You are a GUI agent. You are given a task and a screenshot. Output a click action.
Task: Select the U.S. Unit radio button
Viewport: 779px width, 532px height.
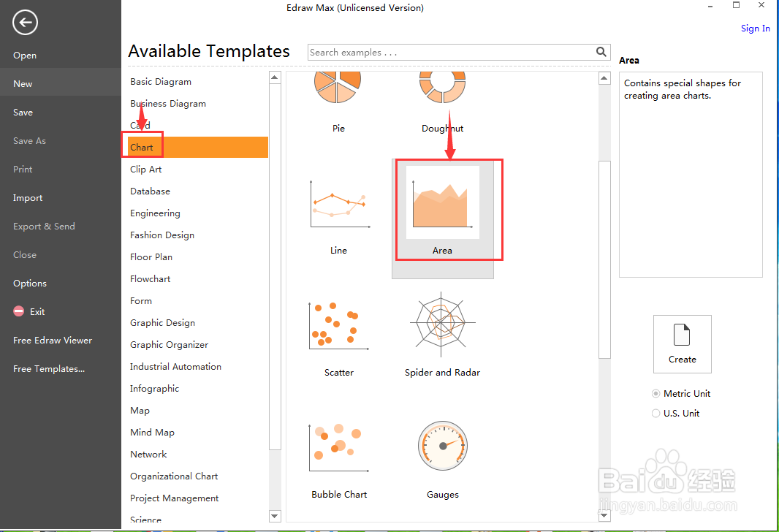click(x=655, y=414)
